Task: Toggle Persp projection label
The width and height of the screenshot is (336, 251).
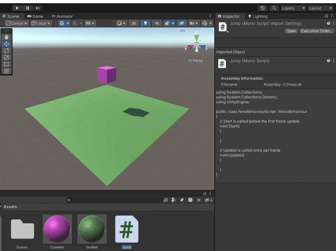Action: point(196,61)
